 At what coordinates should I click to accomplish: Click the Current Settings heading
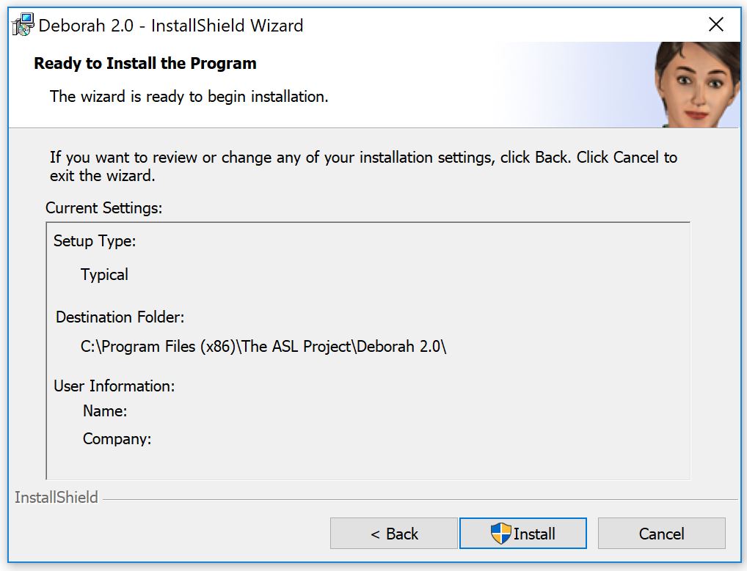[104, 208]
